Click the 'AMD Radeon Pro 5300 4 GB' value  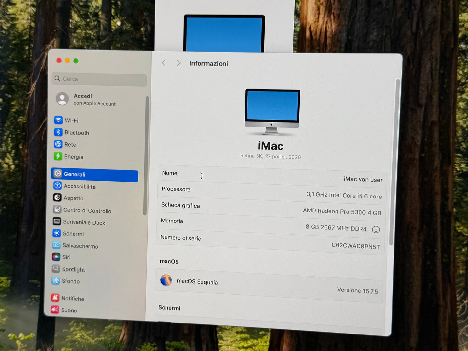[x=342, y=212]
